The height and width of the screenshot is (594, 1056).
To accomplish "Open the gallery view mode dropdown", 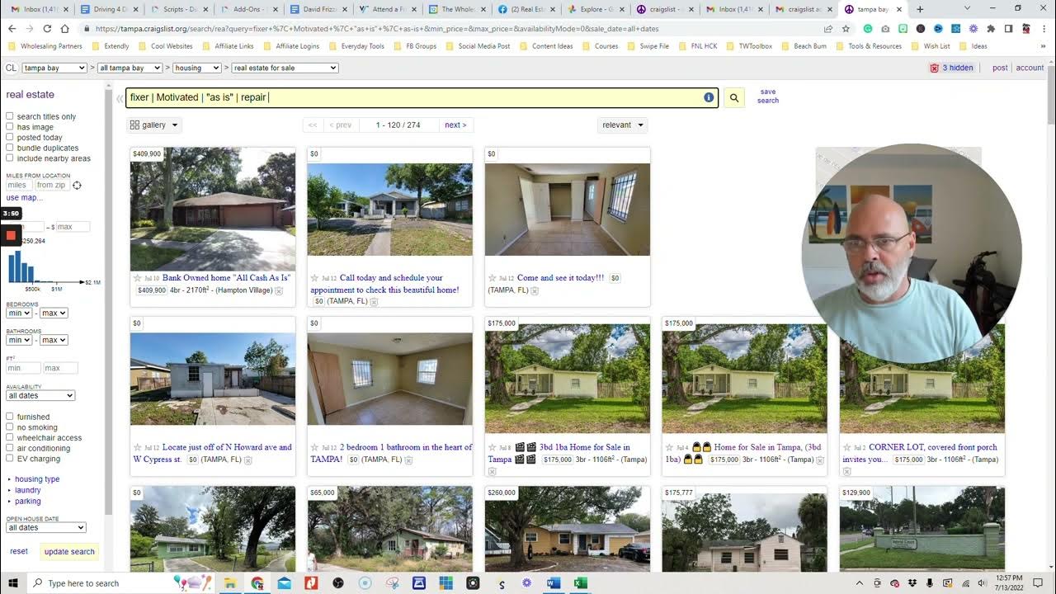I will [154, 125].
